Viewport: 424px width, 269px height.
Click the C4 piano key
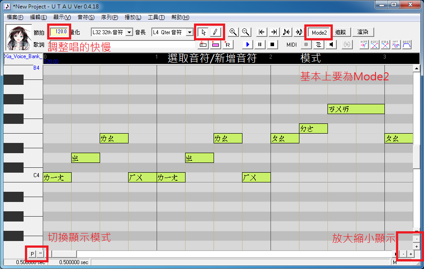(x=23, y=177)
